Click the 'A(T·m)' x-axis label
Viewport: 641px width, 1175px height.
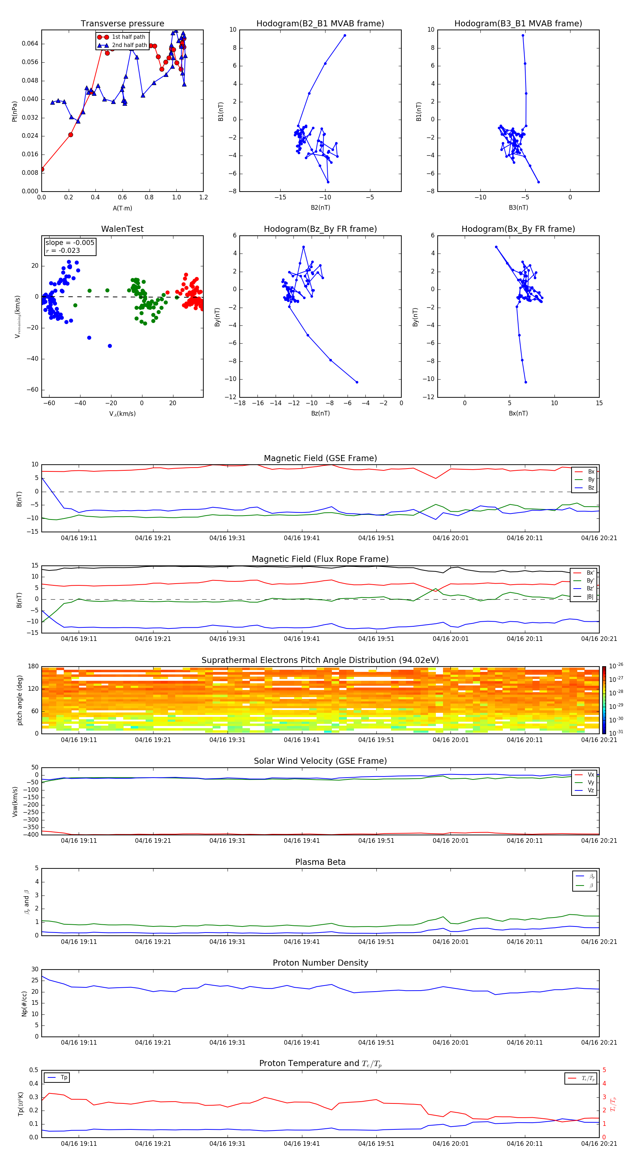[122, 208]
